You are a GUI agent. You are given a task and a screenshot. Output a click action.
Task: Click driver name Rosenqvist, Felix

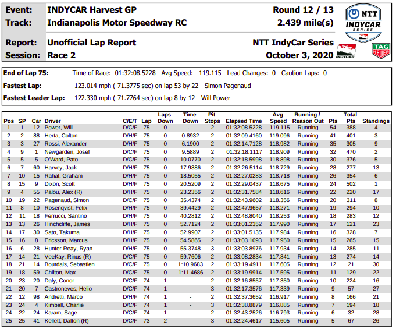coord(66,208)
